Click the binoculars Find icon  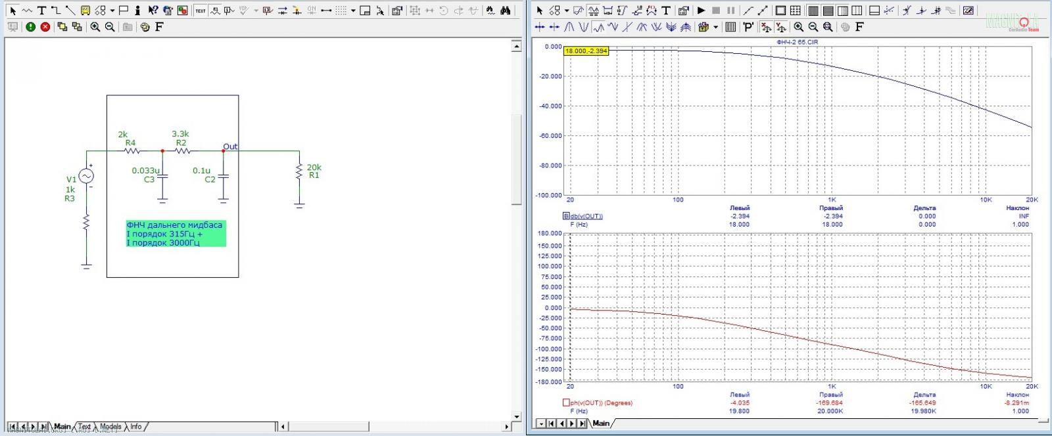click(505, 11)
